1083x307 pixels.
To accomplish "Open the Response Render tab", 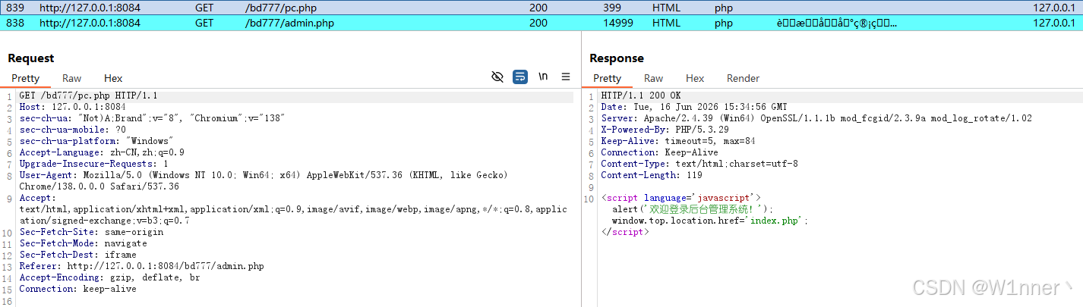I will pos(743,78).
